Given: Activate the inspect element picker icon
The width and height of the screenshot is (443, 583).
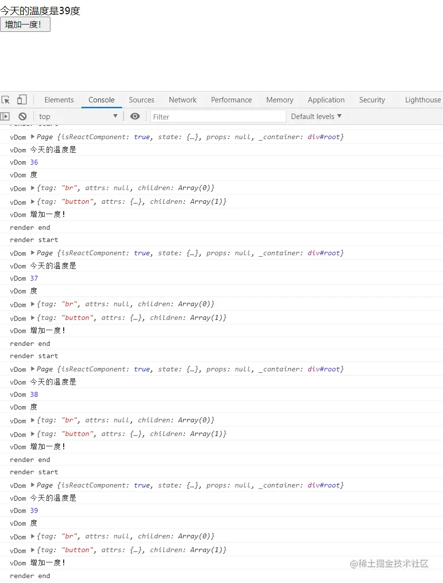Looking at the screenshot, I should (5, 99).
